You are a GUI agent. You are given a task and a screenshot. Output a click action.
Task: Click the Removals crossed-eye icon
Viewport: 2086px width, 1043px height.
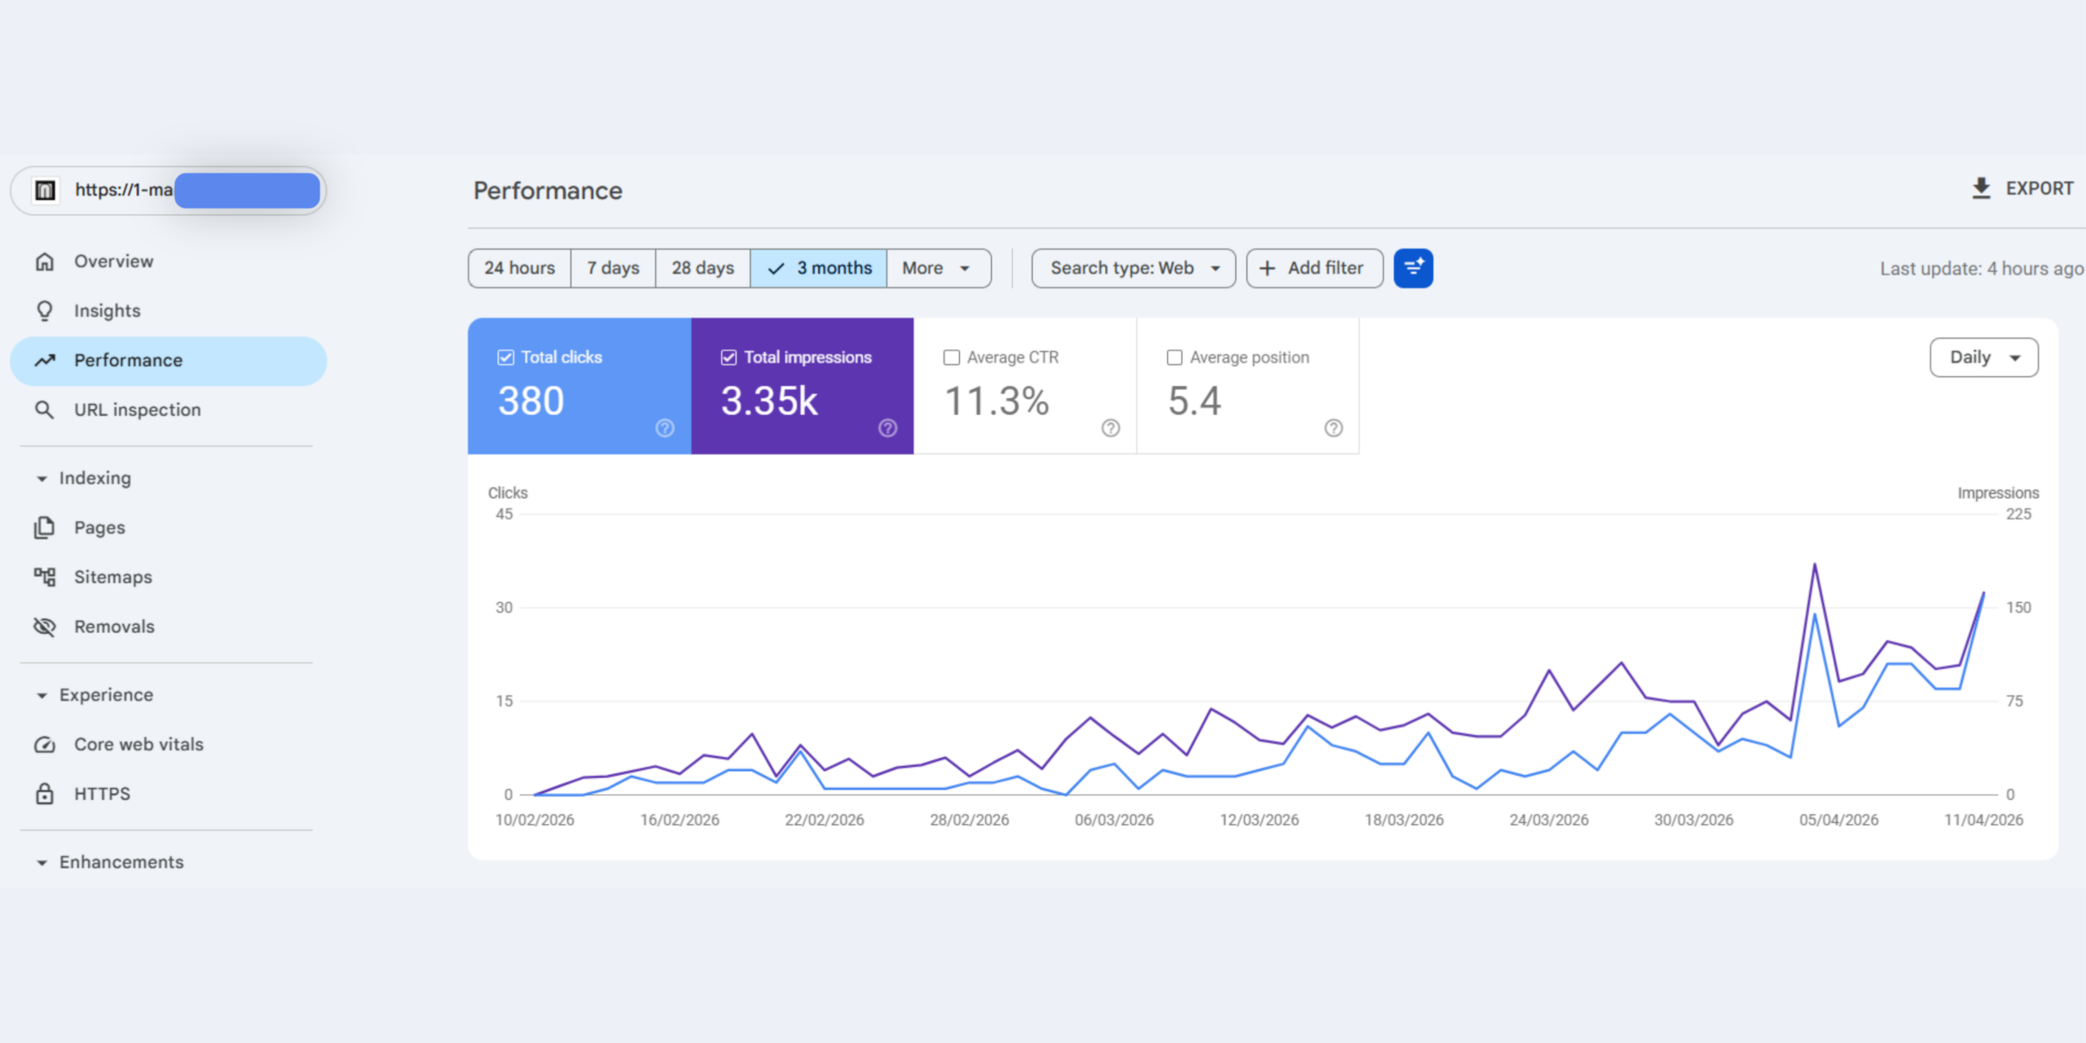(45, 627)
